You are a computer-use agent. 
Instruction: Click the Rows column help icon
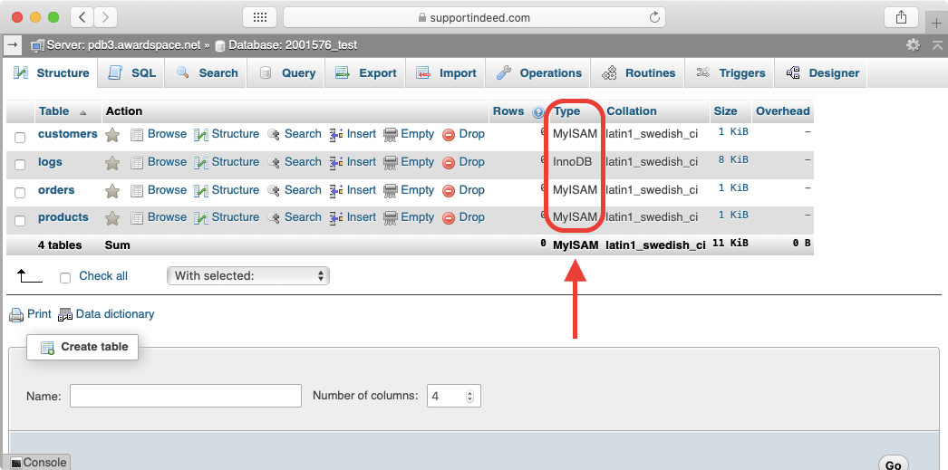pos(538,112)
